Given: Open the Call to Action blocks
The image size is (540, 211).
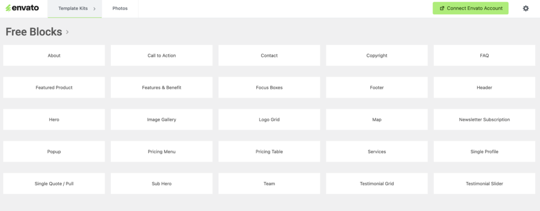Looking at the screenshot, I should tap(161, 55).
